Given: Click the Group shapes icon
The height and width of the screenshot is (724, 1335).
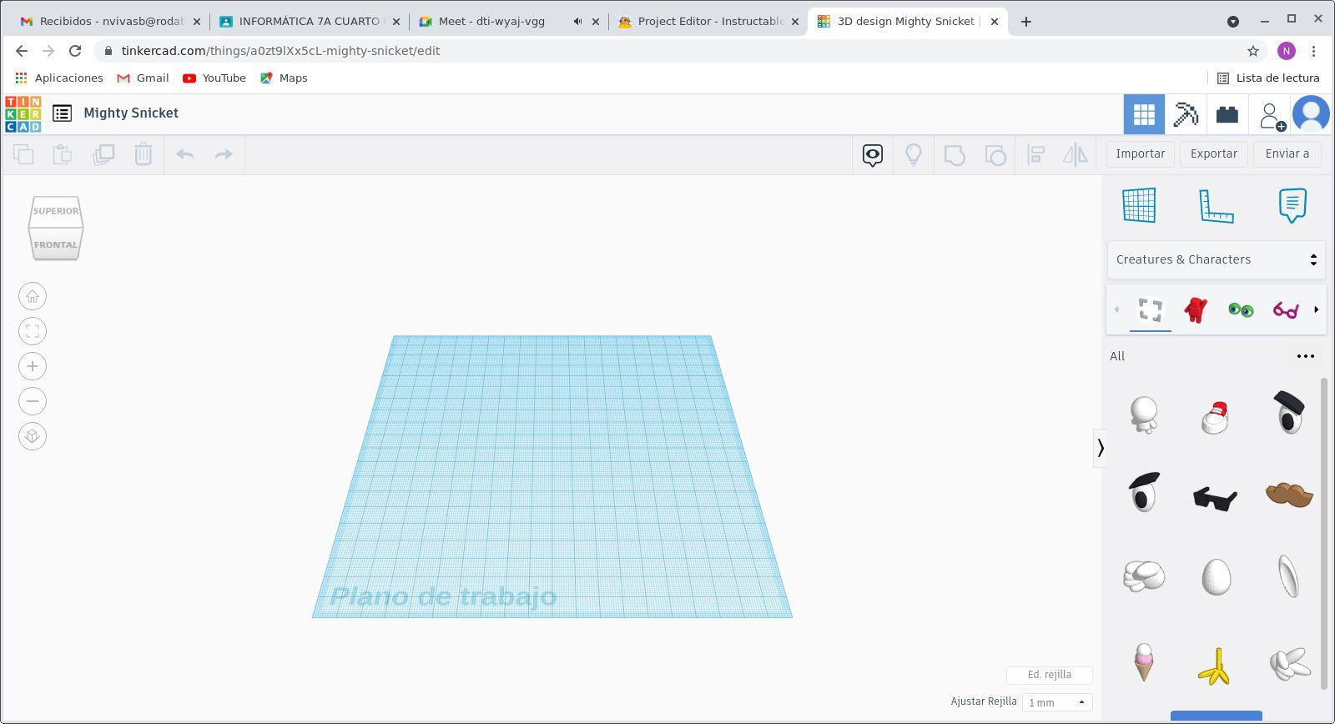Looking at the screenshot, I should tap(955, 154).
